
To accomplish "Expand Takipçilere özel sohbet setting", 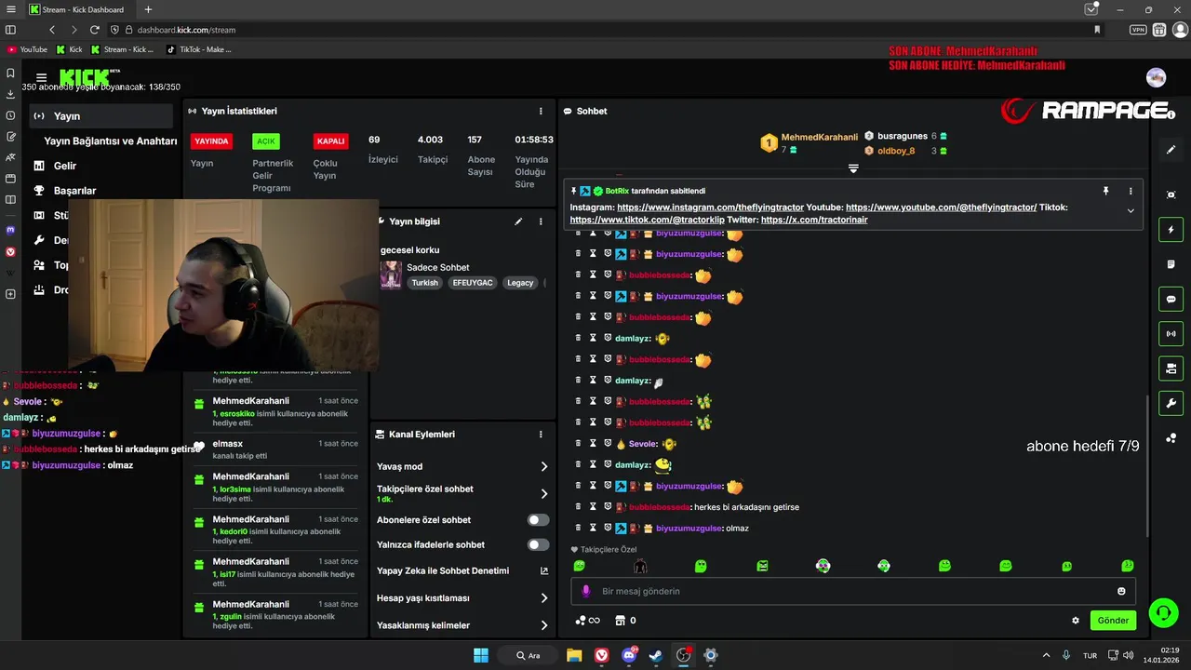I will 462,493.
